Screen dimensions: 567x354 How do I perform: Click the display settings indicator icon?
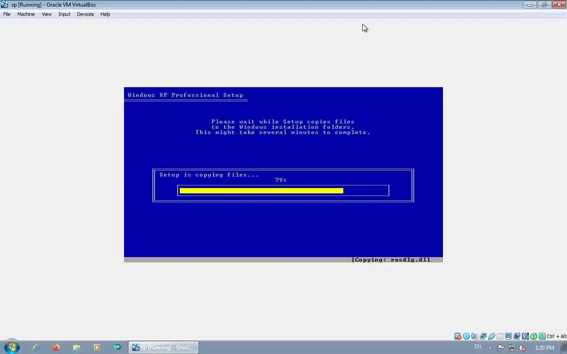pyautogui.click(x=508, y=336)
